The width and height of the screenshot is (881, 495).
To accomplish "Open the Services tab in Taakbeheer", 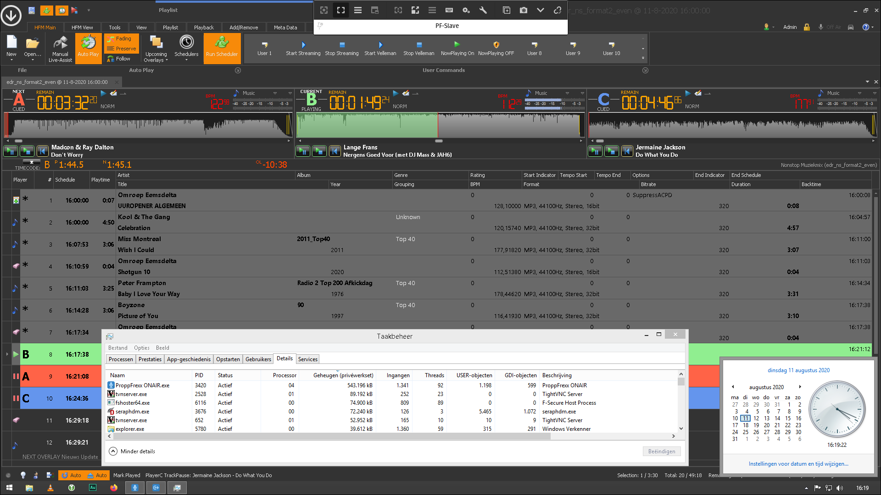I will [307, 359].
